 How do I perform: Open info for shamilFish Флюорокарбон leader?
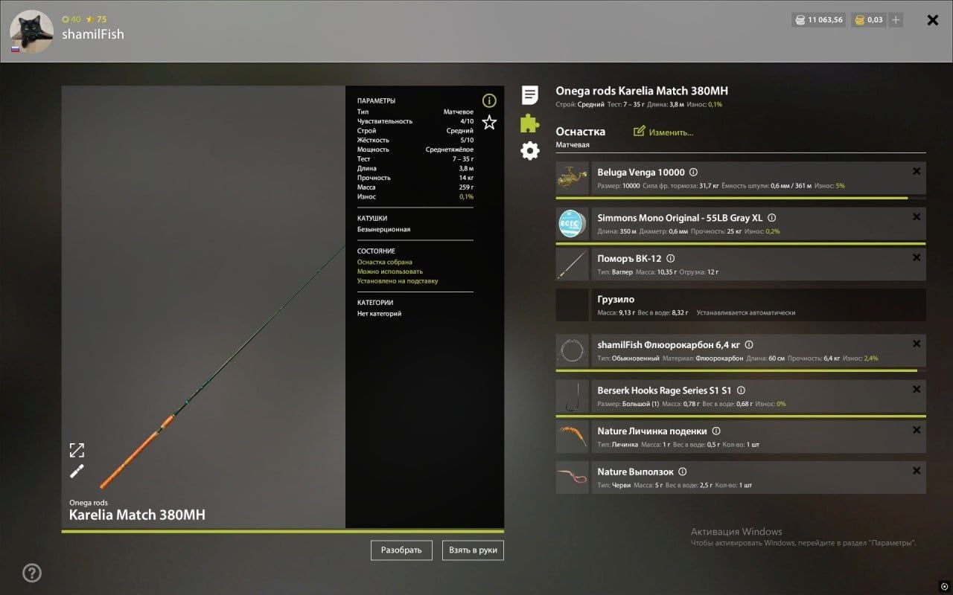[749, 344]
